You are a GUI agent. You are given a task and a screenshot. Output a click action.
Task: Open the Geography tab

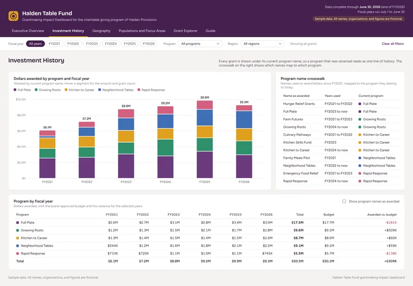click(101, 31)
